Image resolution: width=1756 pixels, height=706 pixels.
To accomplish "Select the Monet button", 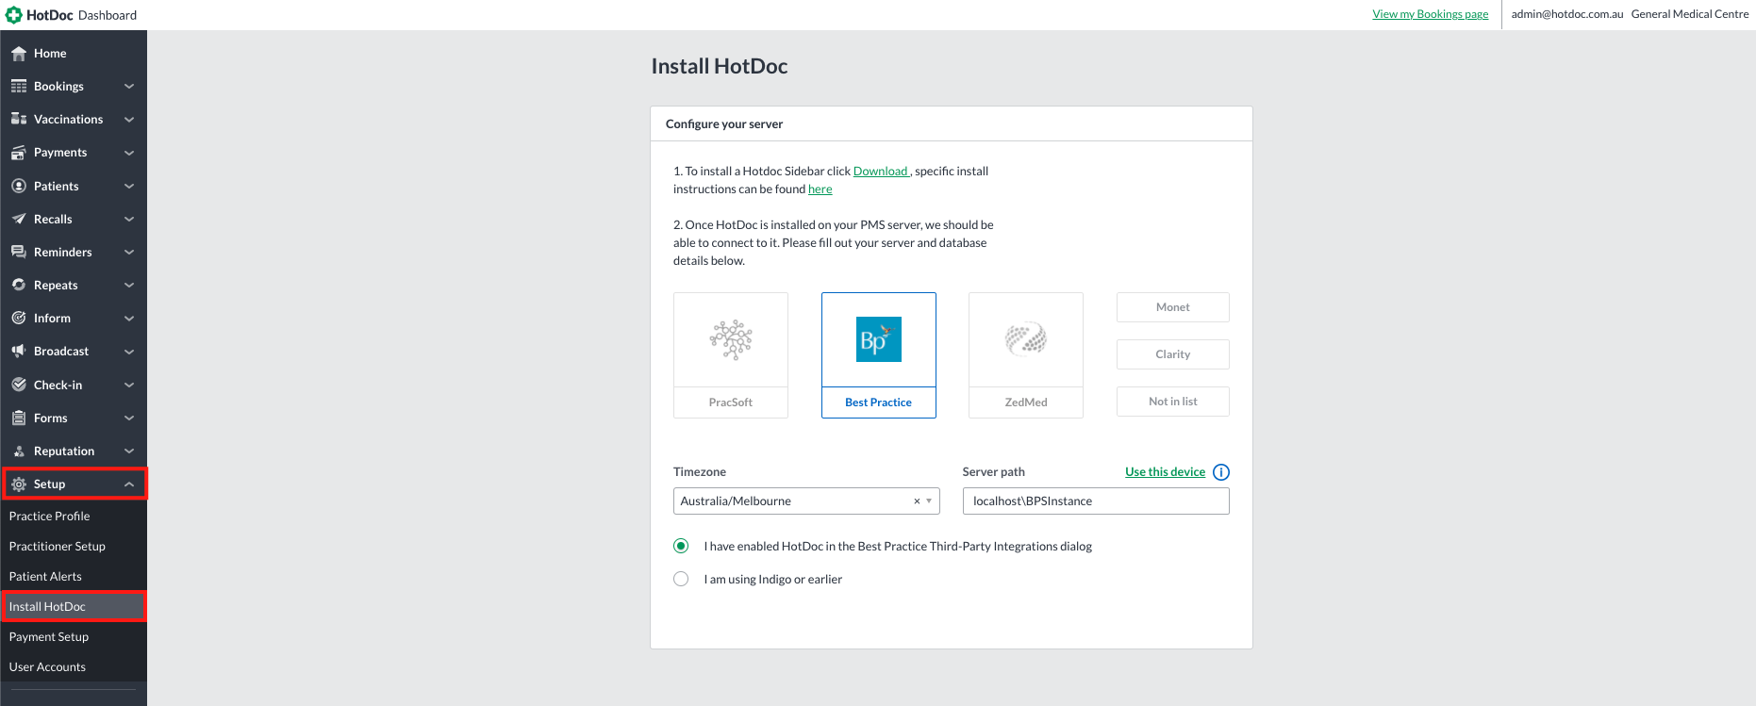I will pos(1173,307).
